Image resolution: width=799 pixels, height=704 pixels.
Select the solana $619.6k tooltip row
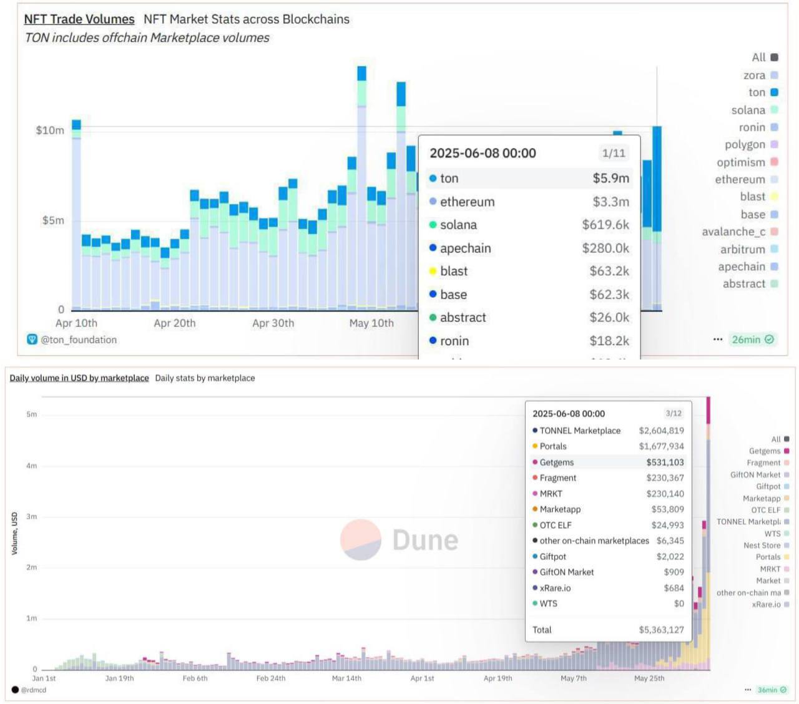(x=529, y=225)
